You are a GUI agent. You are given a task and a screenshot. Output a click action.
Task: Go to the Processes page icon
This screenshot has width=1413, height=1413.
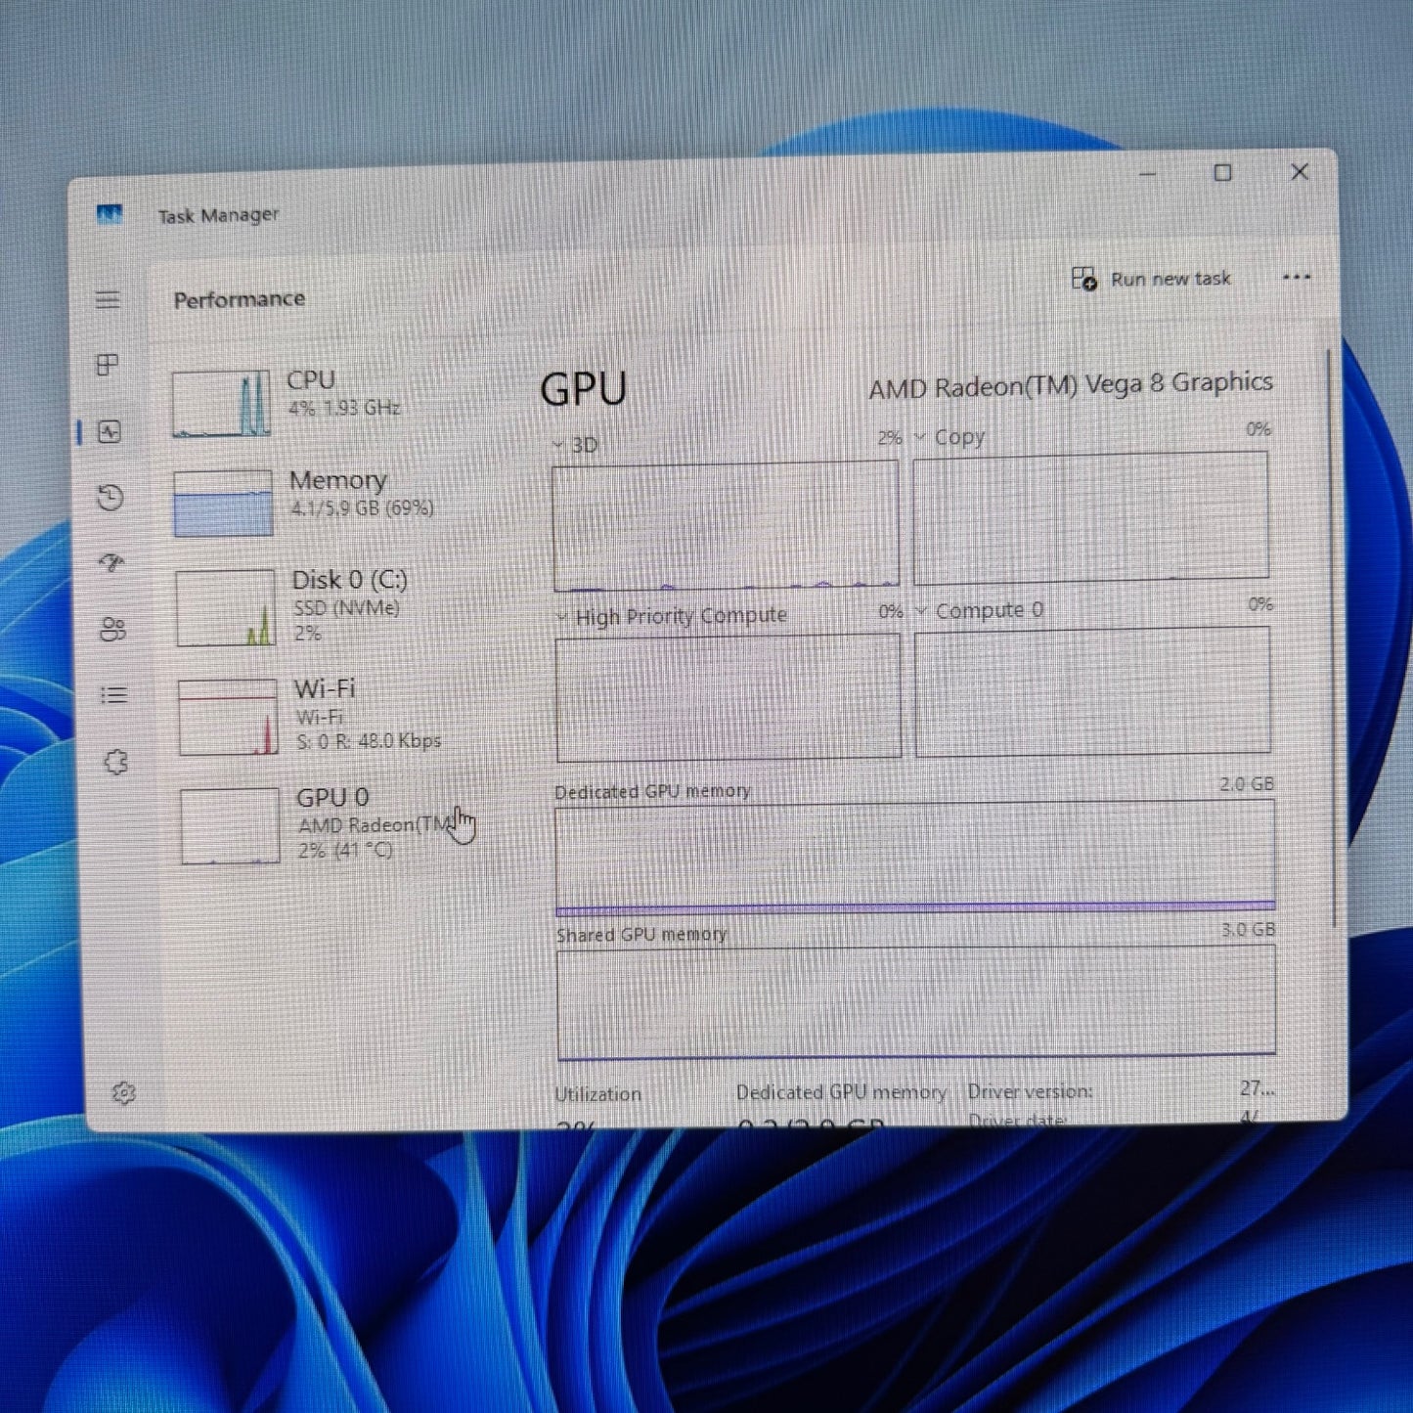point(108,365)
